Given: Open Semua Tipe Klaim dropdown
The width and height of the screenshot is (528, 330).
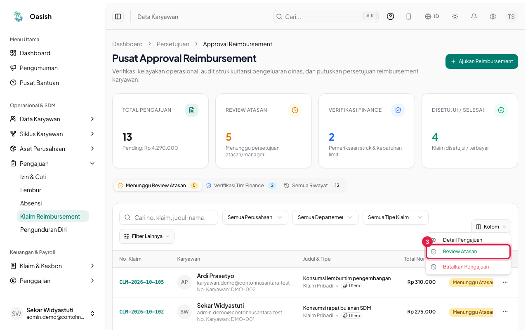Looking at the screenshot, I should (396, 217).
